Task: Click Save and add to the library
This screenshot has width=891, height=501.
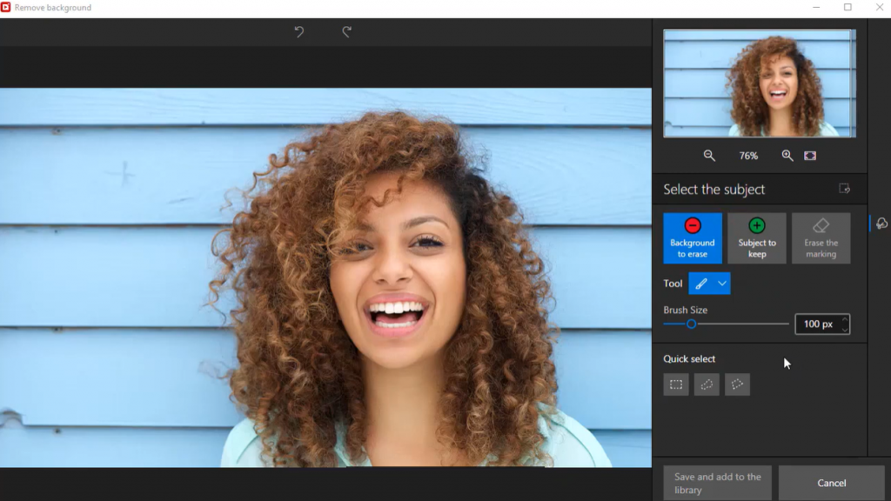Action: [x=715, y=483]
